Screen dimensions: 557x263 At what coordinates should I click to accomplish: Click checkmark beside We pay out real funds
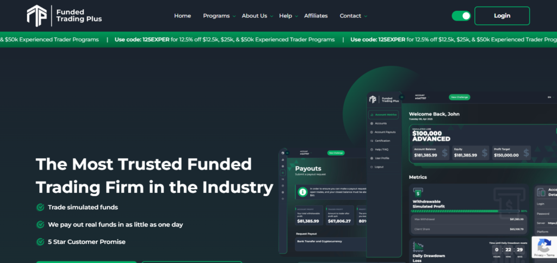(x=40, y=224)
